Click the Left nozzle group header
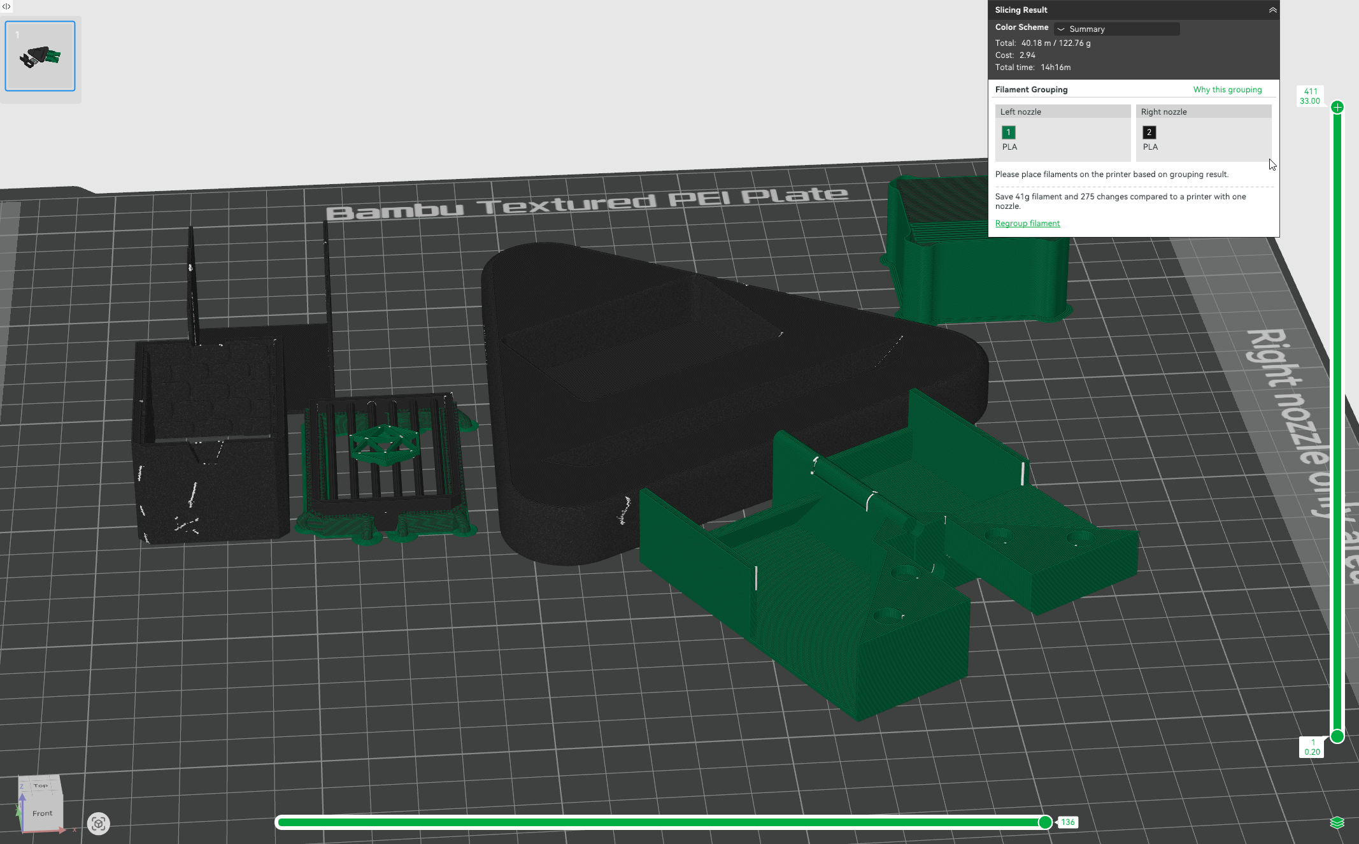This screenshot has height=844, width=1359. (x=1062, y=112)
